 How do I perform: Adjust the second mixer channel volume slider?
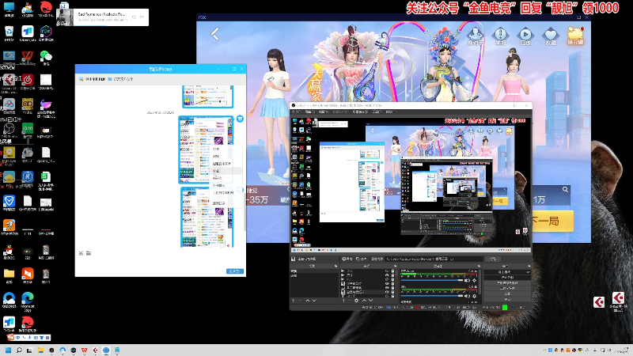tap(432, 296)
